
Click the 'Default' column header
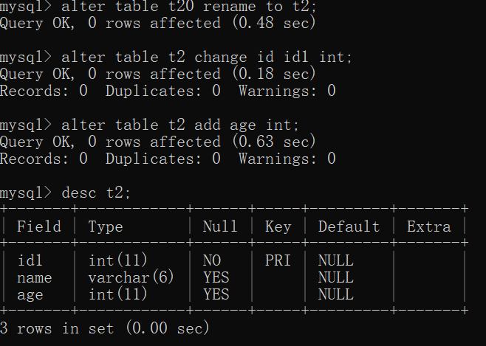tap(349, 226)
